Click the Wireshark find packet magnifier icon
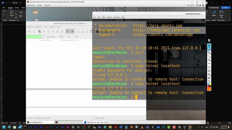The width and height of the screenshot is (232, 130). (x=40, y=31)
